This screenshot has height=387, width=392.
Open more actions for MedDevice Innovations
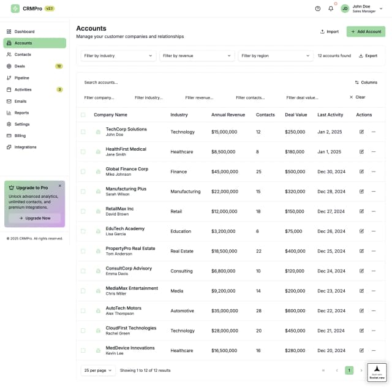pyautogui.click(x=373, y=350)
